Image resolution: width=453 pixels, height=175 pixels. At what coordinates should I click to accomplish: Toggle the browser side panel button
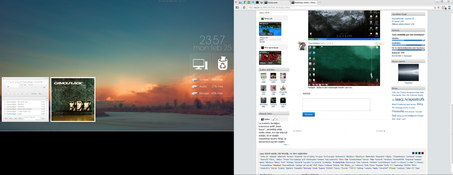[237, 8]
